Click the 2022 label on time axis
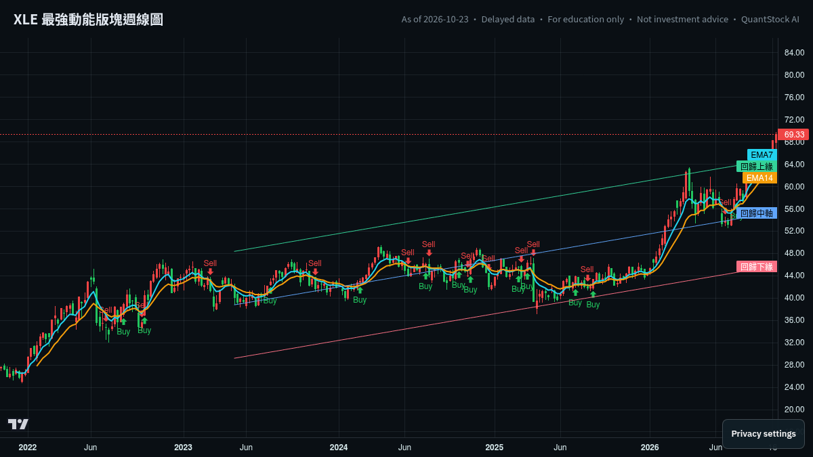 tap(28, 448)
